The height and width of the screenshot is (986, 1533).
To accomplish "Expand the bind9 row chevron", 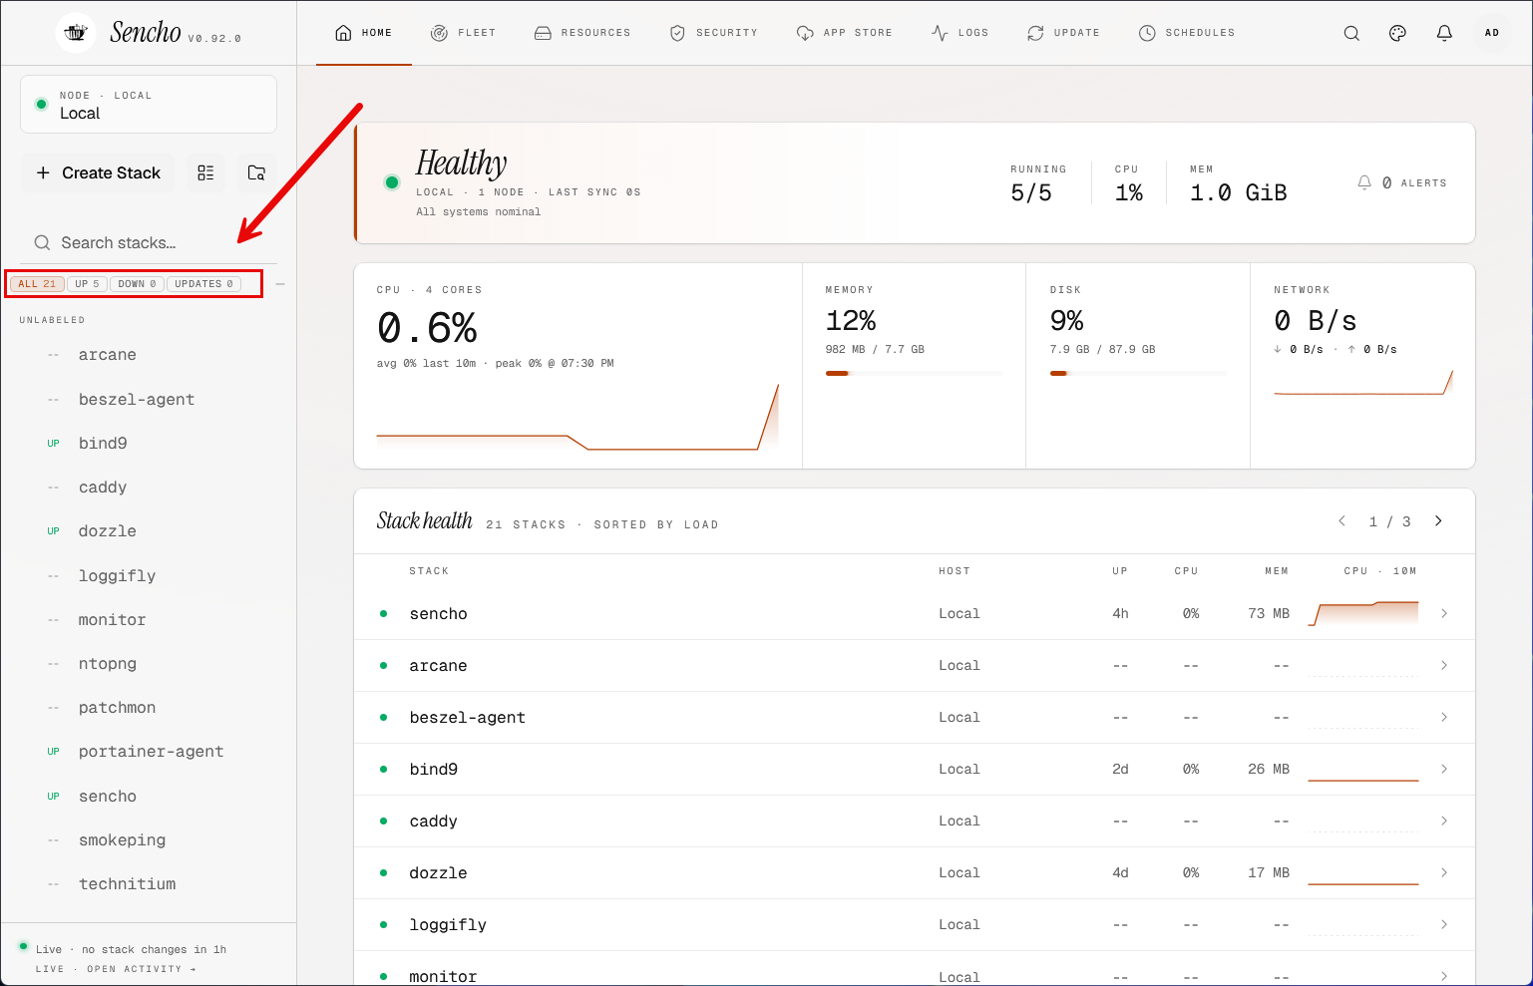I will pyautogui.click(x=1444, y=770).
